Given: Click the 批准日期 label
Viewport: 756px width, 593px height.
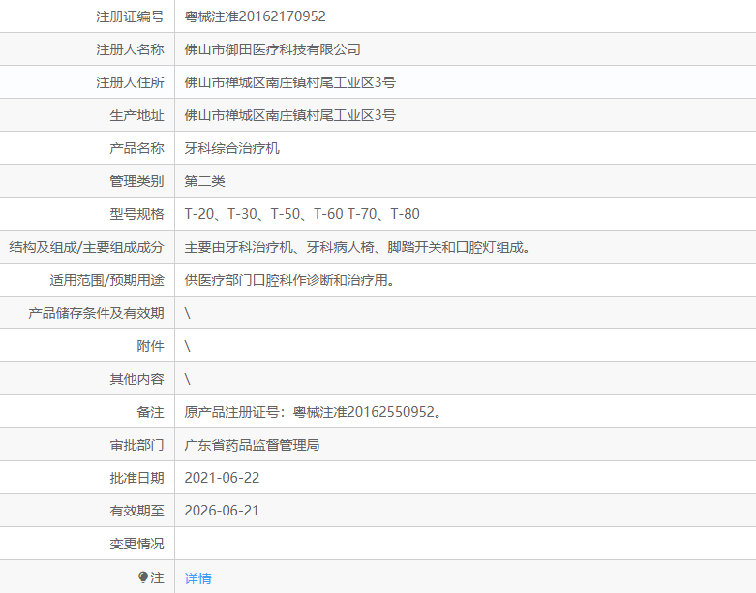Looking at the screenshot, I should [x=136, y=478].
